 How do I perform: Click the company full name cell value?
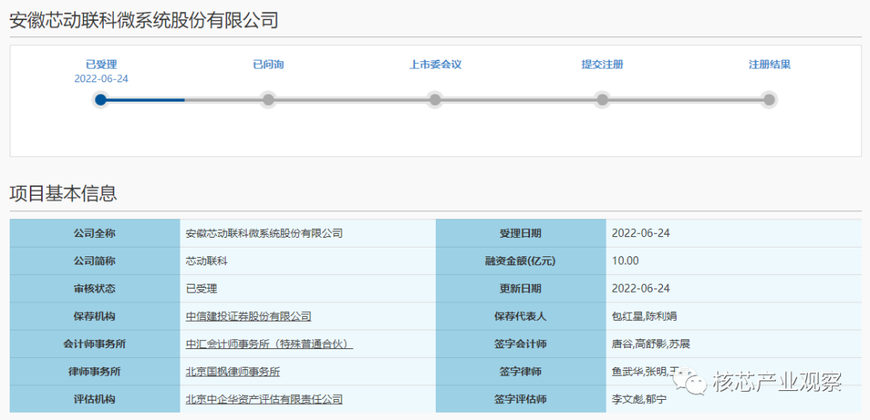click(264, 233)
